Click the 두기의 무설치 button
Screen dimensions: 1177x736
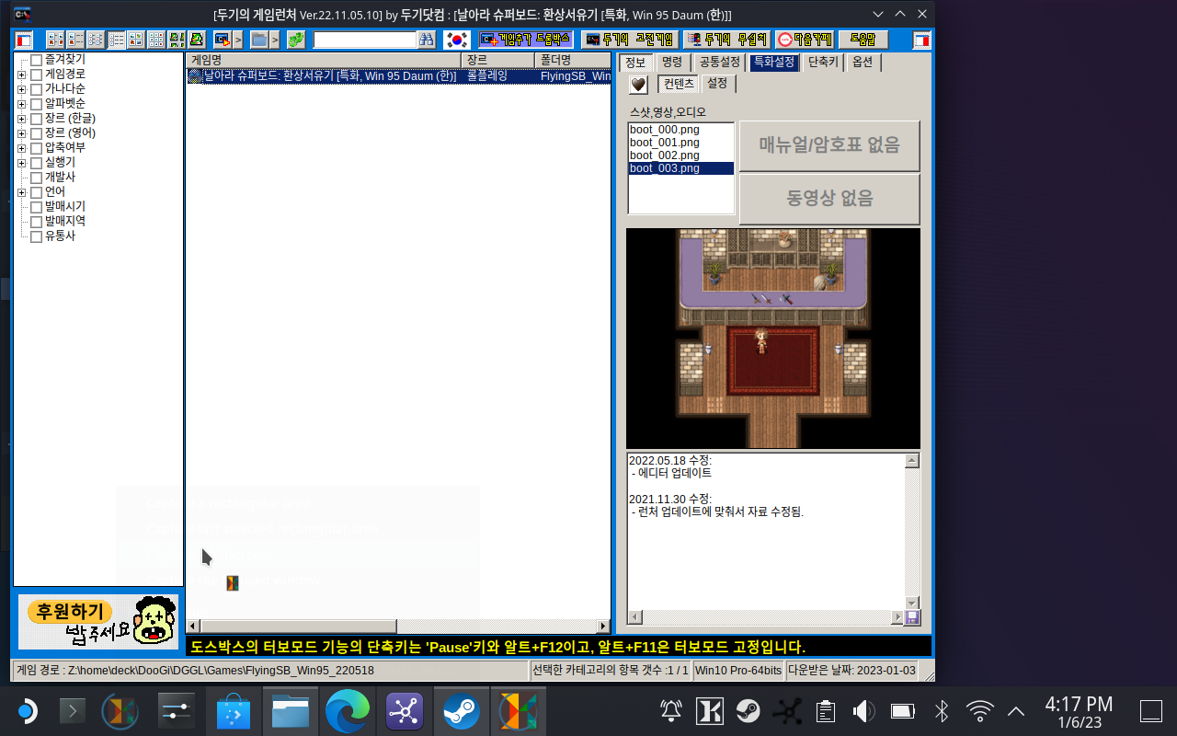point(726,40)
